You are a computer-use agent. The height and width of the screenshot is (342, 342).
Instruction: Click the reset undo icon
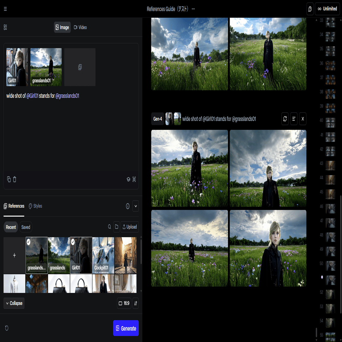click(7, 328)
